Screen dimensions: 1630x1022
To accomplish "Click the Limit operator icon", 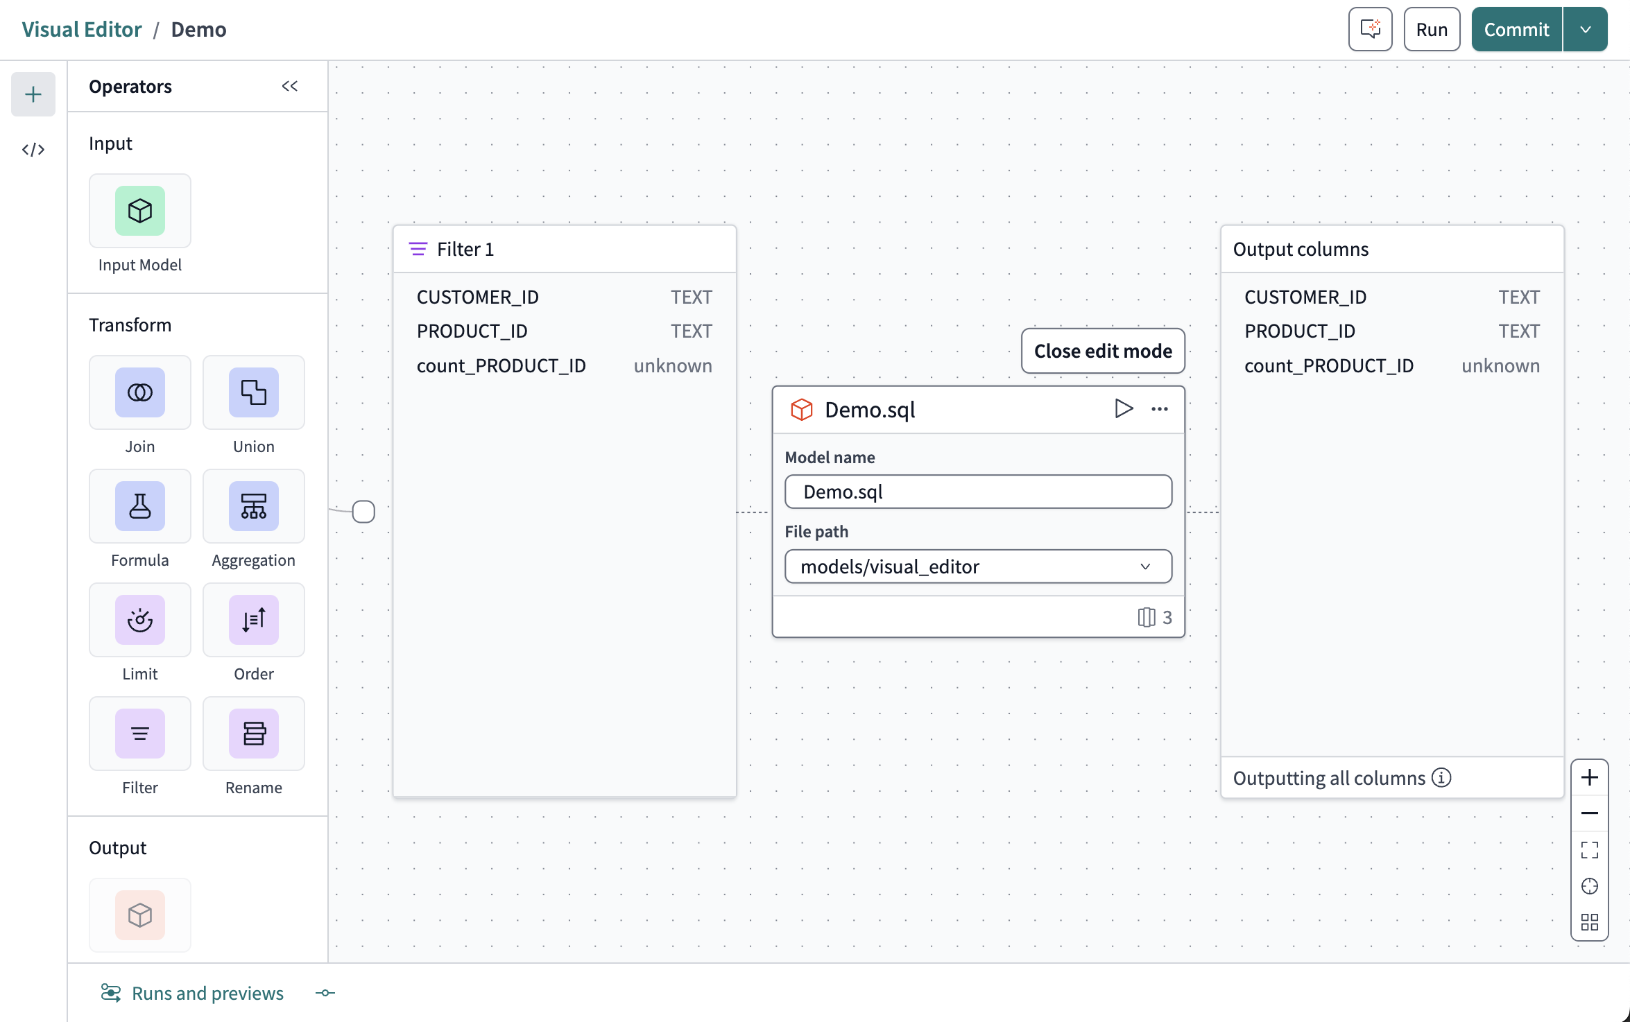I will 140,619.
